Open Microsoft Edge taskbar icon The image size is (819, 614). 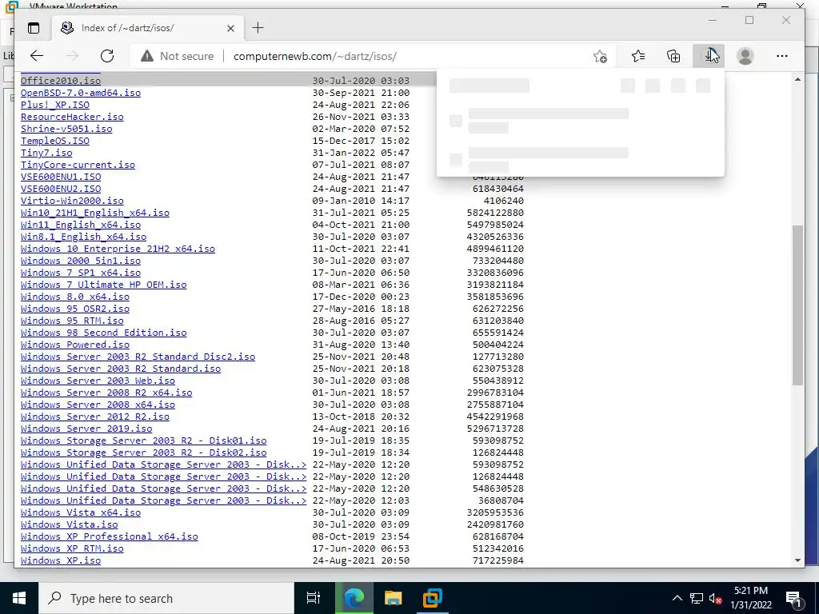point(354,598)
